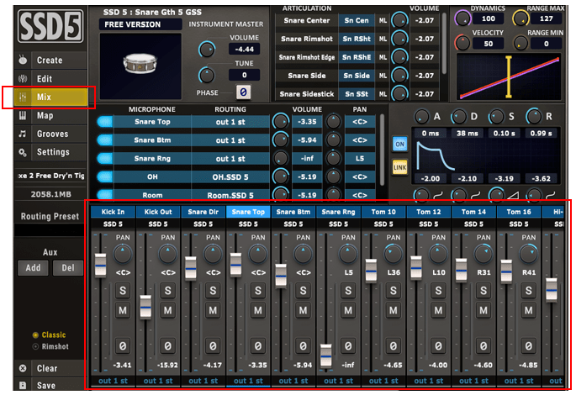This screenshot has height=395, width=576.
Task: Open routing dropdown for Snare Rng mic
Action: (x=230, y=159)
